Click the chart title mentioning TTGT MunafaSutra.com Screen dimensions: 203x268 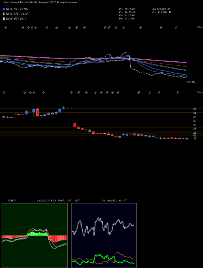point(40,2)
